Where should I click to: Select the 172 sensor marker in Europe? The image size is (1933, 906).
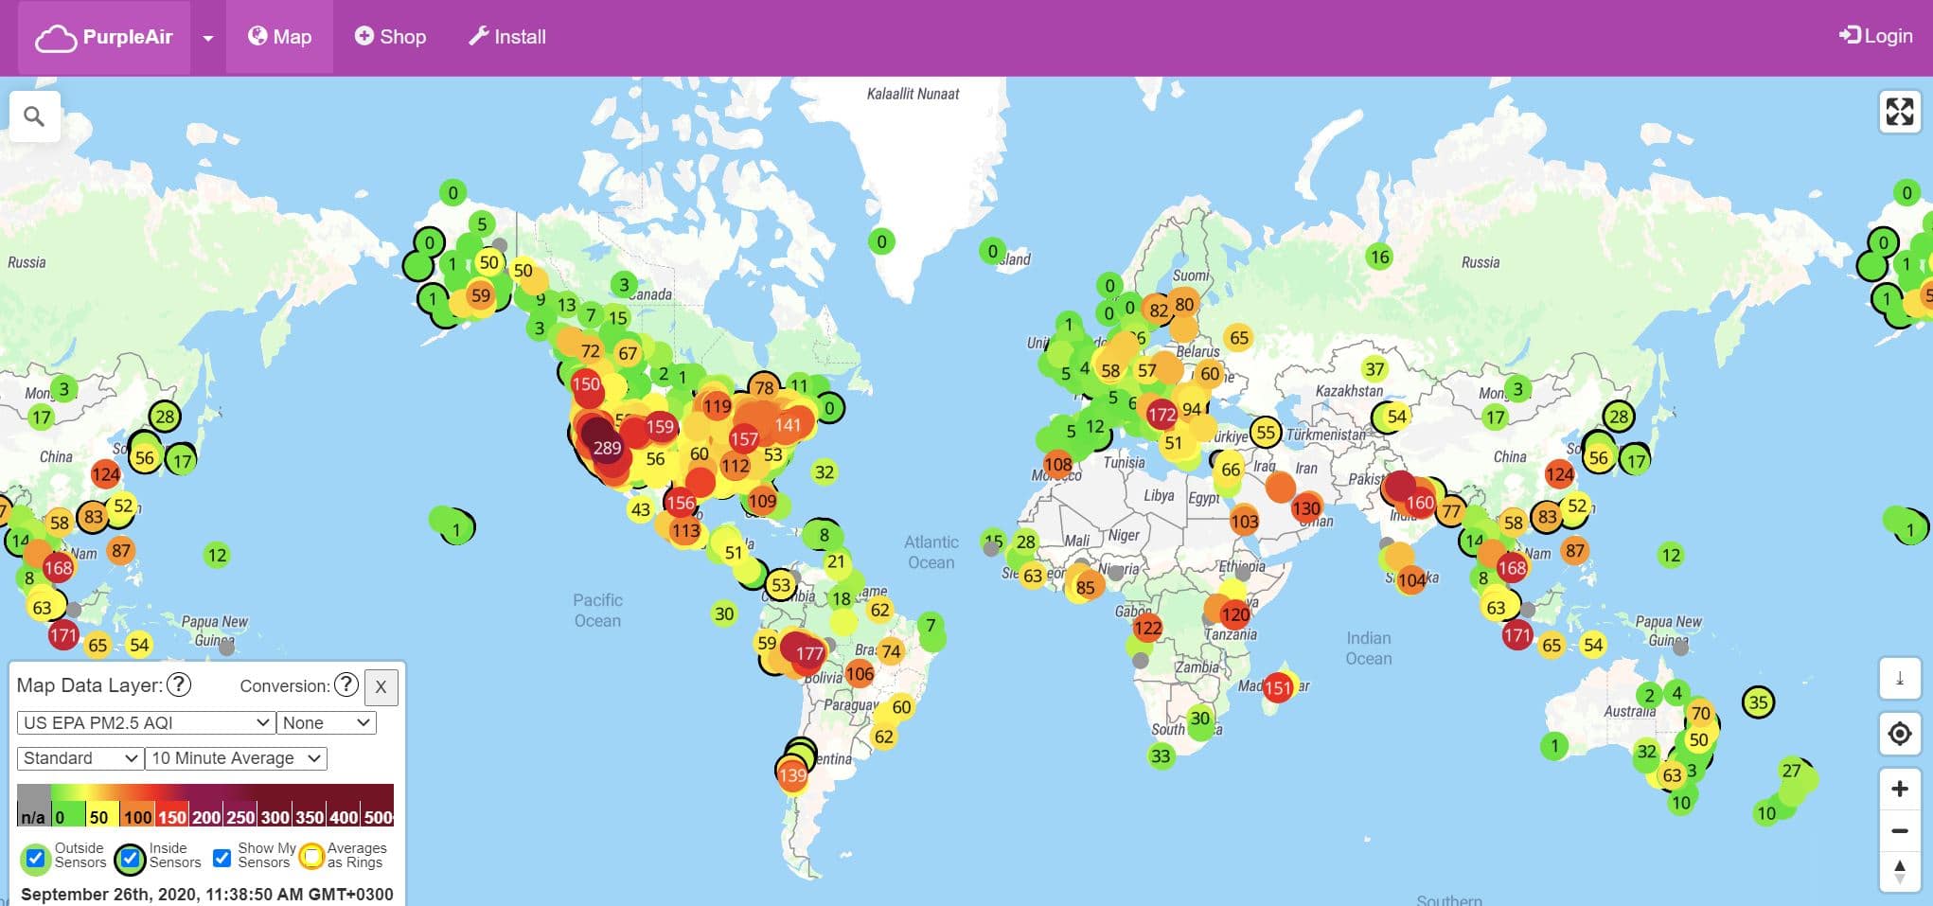tap(1162, 414)
